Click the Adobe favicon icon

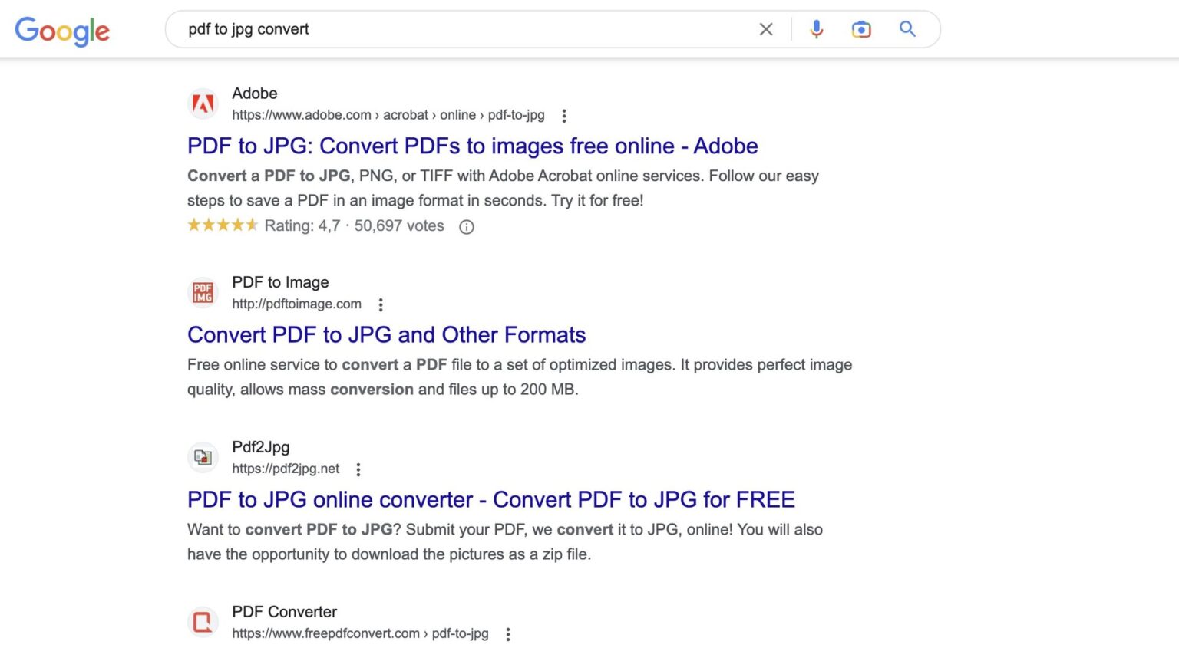click(203, 104)
